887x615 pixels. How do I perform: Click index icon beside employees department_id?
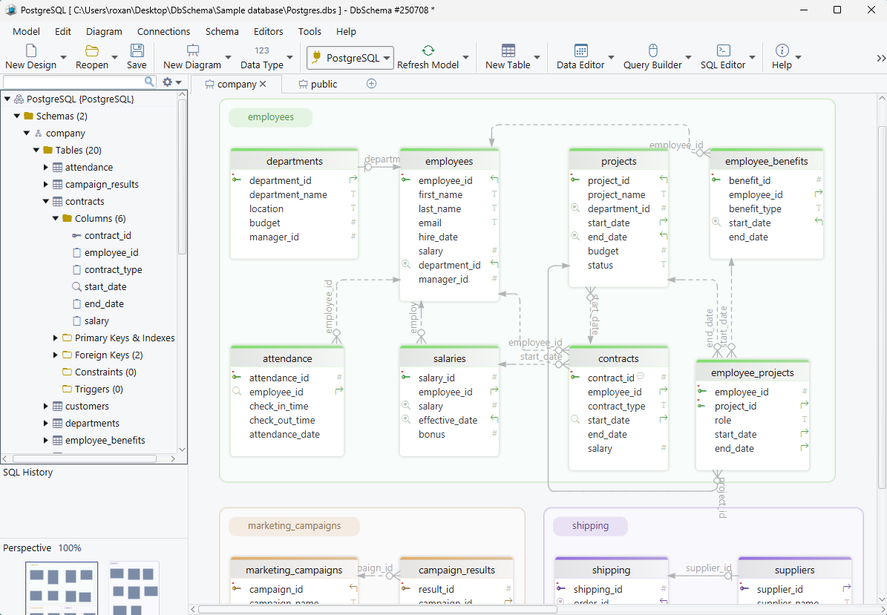point(405,265)
